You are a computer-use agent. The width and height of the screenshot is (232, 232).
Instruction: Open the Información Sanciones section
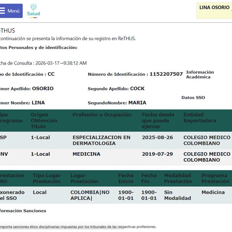click(x=23, y=211)
